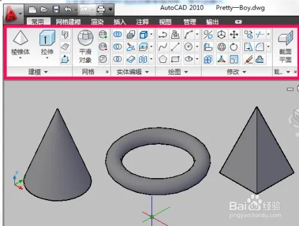Image resolution: width=299 pixels, height=226 pixels.
Task: Click the Print (plot) icon
Action: pos(101,10)
